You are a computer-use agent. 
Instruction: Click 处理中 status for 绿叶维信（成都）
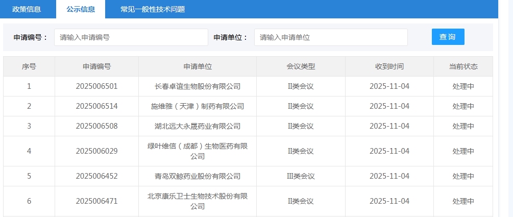[463, 151]
